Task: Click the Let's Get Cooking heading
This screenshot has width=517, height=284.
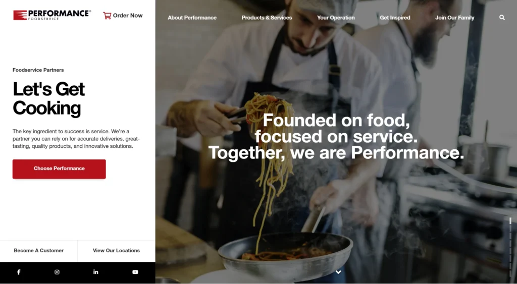Action: 49,98
